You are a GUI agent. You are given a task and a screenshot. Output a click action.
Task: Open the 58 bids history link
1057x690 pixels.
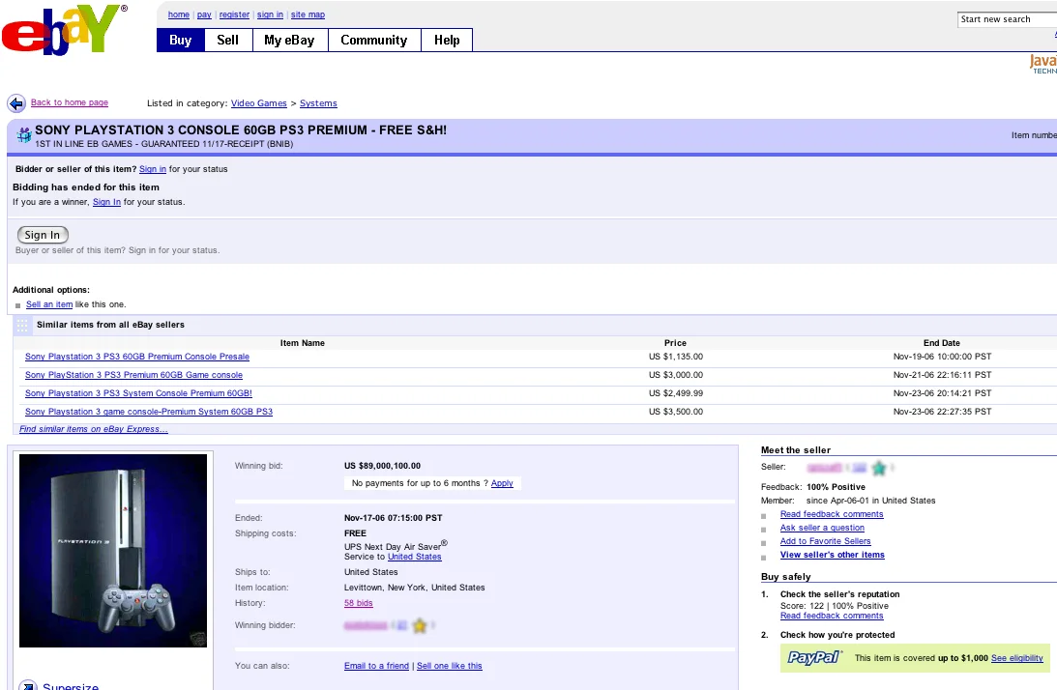[359, 603]
